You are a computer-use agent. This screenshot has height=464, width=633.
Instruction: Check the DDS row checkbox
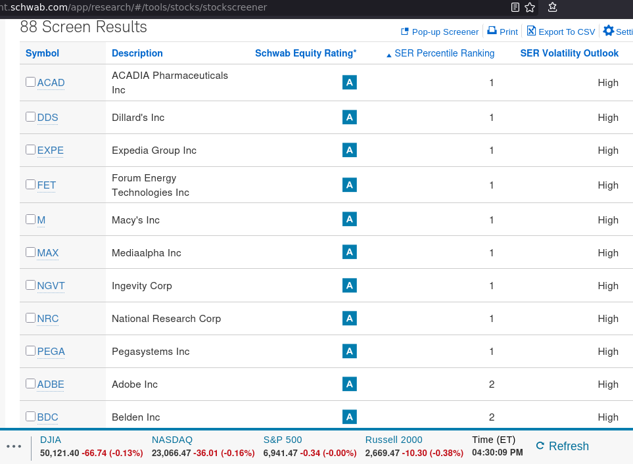[x=31, y=116]
